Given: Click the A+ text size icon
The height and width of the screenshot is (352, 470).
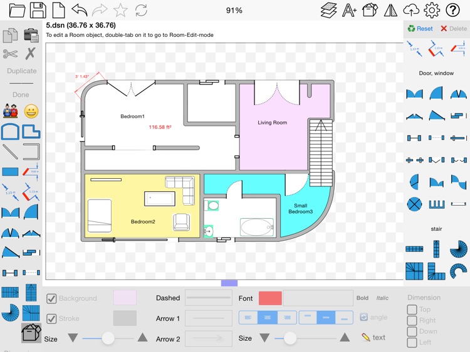Looking at the screenshot, I should coord(349,11).
